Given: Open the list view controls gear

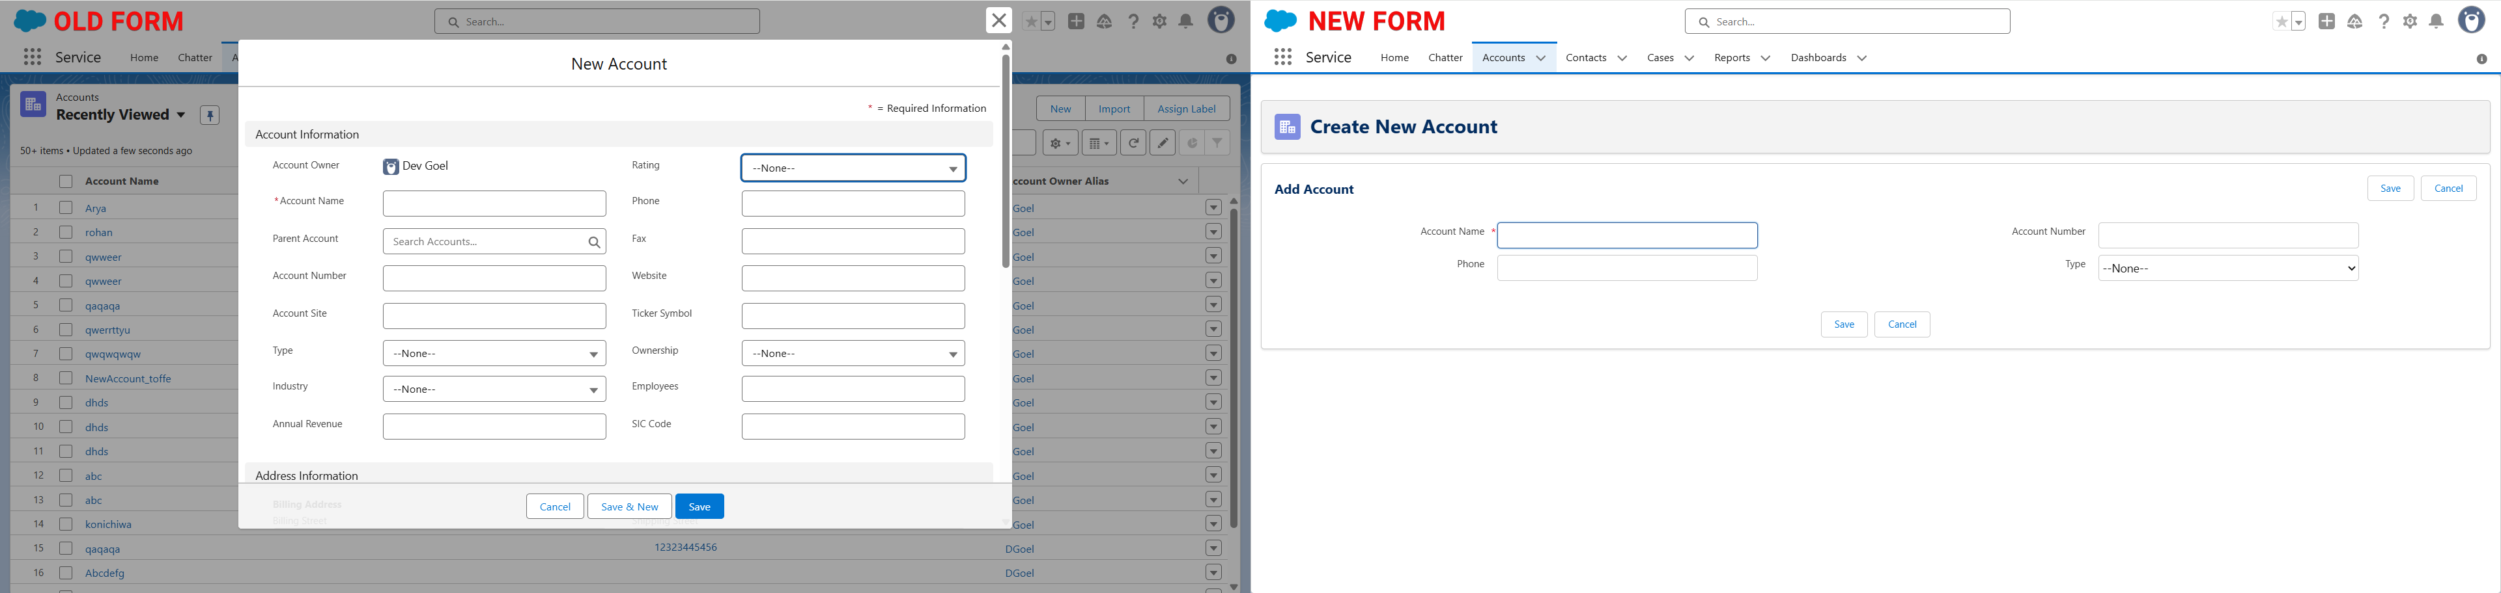Looking at the screenshot, I should coord(1060,144).
